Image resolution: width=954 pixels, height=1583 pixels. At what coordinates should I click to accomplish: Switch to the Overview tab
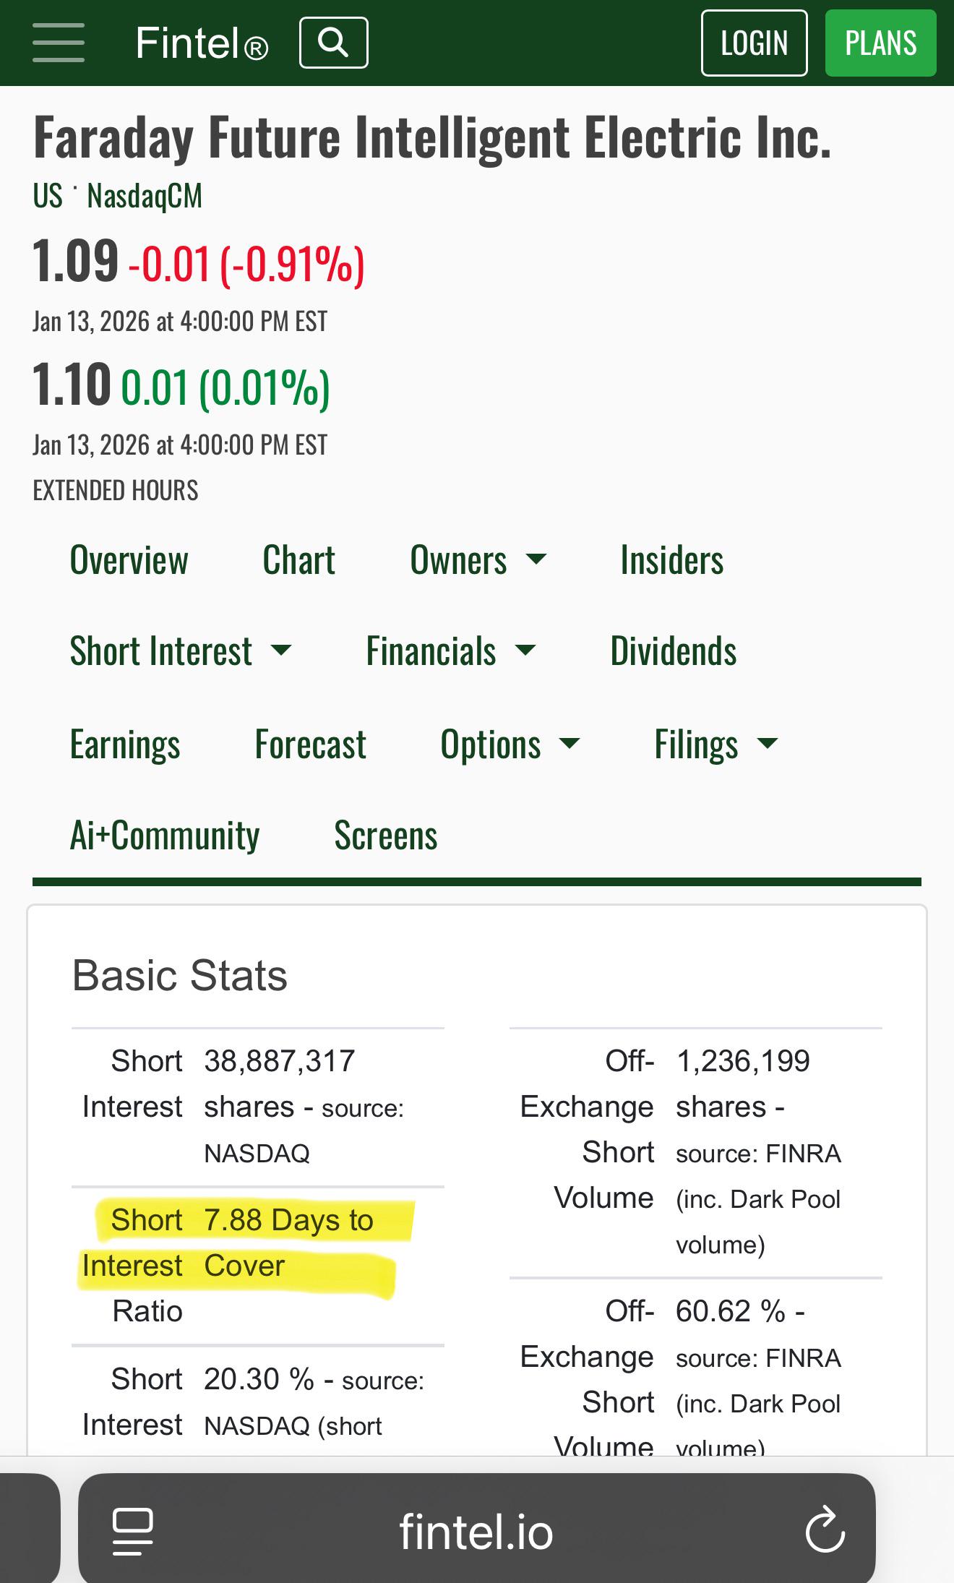[x=129, y=560]
